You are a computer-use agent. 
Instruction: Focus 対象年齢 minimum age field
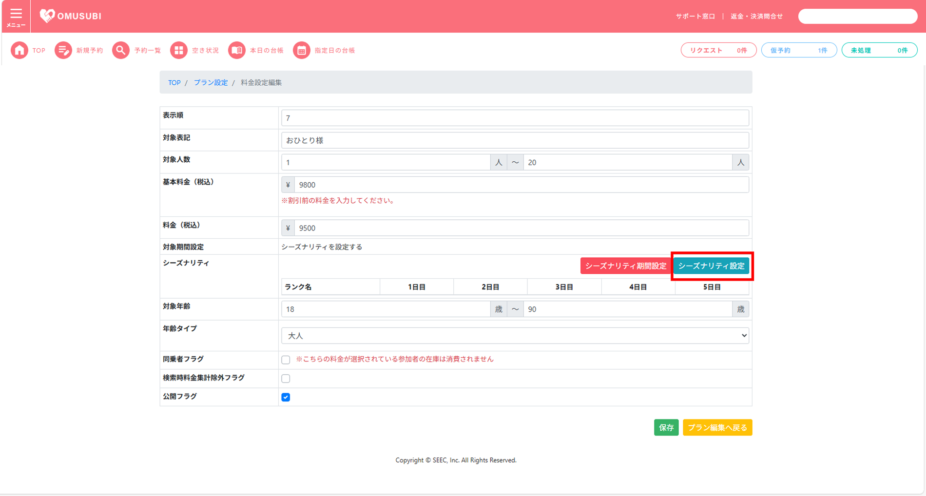pos(386,309)
